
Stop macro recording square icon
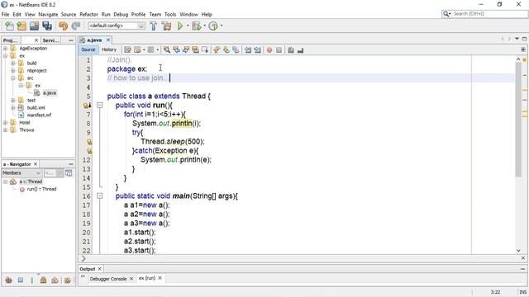[279, 49]
